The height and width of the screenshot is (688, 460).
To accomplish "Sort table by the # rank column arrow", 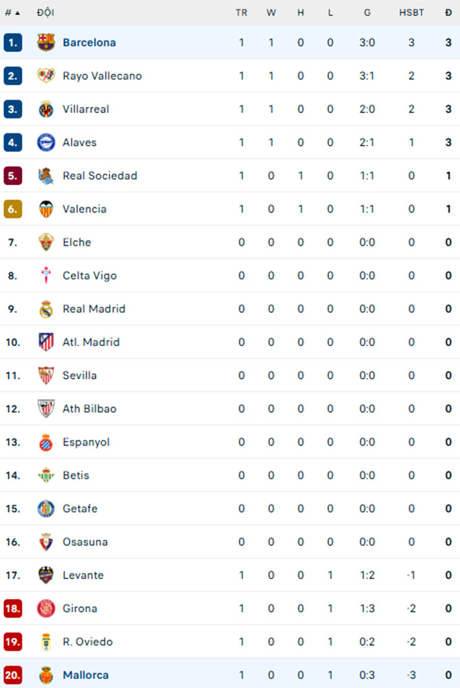I will click(x=13, y=13).
